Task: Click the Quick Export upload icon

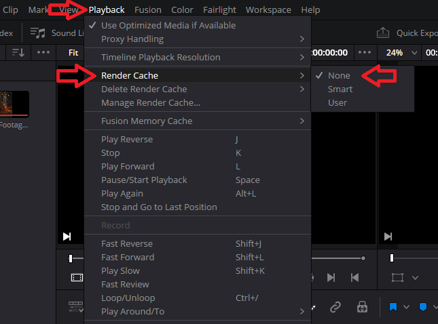Action: tap(383, 33)
